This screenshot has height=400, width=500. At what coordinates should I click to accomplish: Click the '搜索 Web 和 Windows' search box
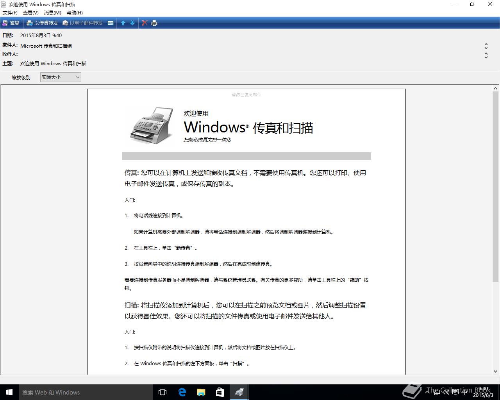(86, 392)
